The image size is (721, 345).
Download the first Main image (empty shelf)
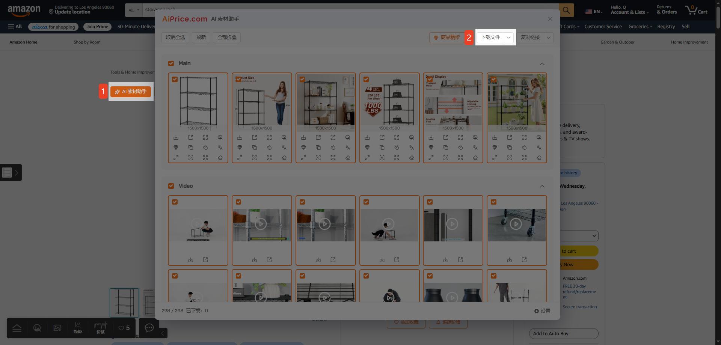[176, 138]
